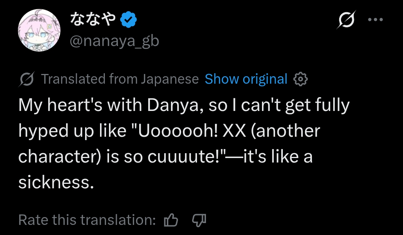Viewport: 403px width, 235px height.
Task: Click the tweet text starting My heart's
Action: click(x=184, y=143)
